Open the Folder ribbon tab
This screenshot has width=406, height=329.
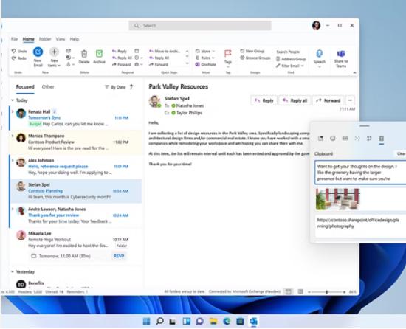click(x=45, y=39)
